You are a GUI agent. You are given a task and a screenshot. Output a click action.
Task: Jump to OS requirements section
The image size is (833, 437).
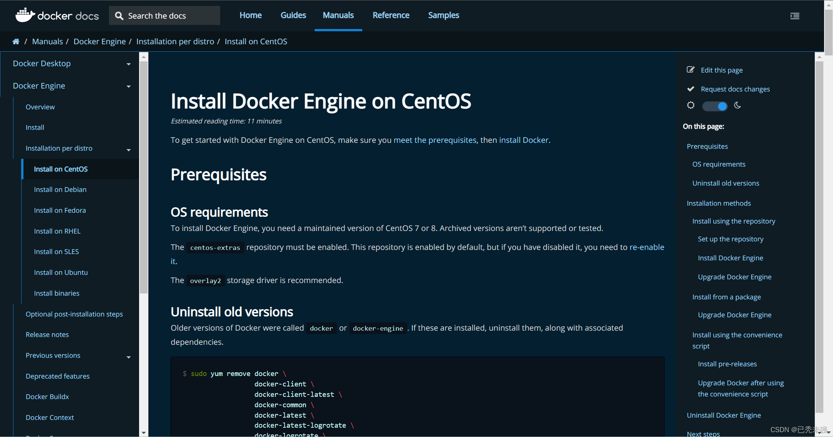pos(719,164)
